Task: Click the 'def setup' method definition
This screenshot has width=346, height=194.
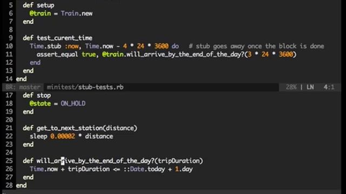Action: coord(38,5)
